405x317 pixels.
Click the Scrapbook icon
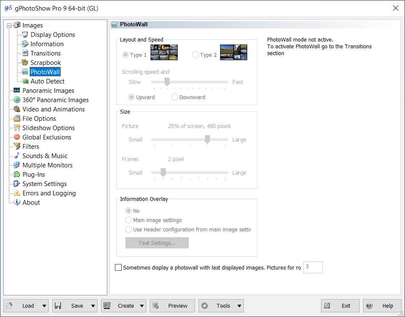click(x=25, y=62)
